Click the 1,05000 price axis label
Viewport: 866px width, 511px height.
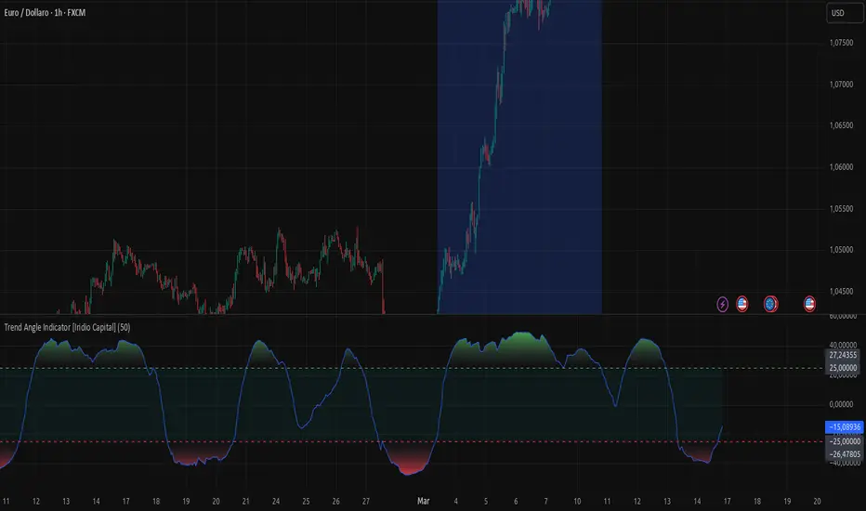[841, 250]
